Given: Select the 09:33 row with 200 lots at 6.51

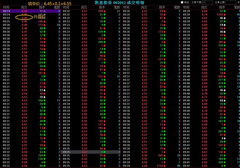Looking at the screenshot, I should tap(91, 42).
